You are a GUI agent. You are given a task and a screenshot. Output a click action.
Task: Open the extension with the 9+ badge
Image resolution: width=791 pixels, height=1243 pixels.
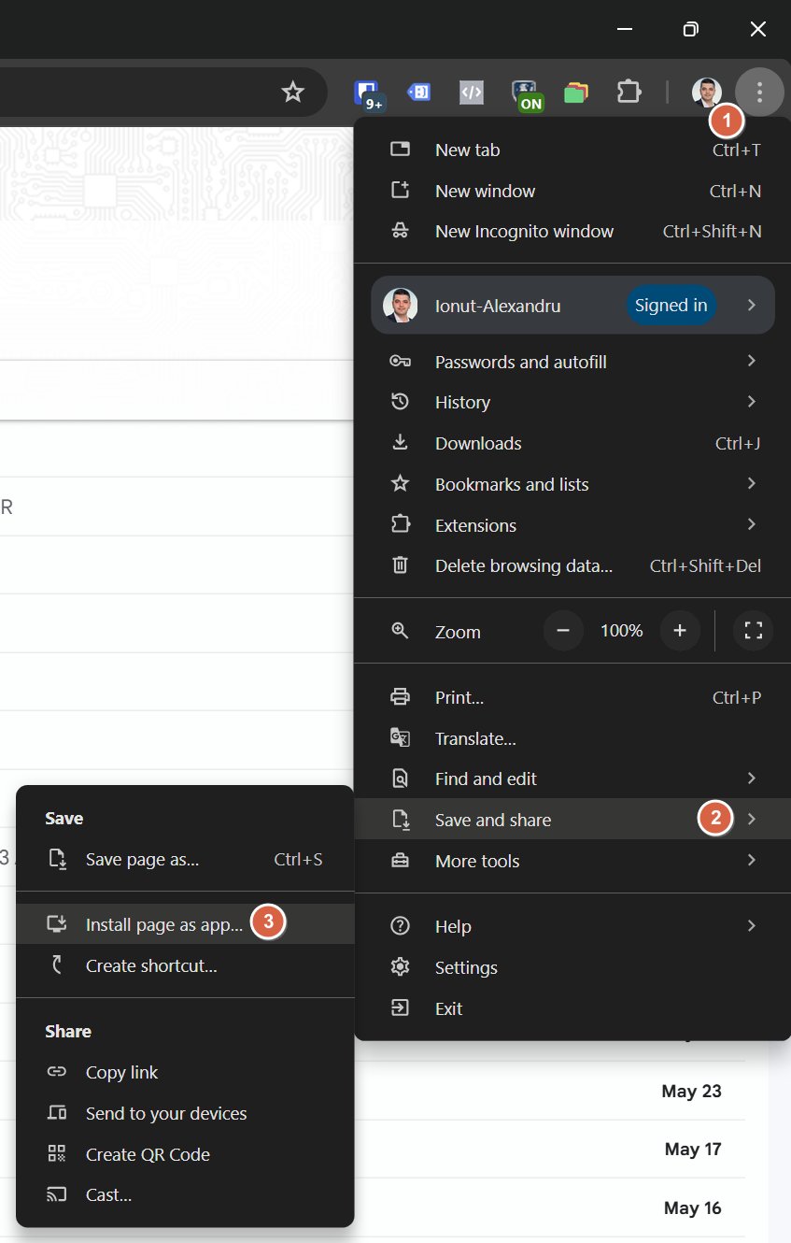(366, 92)
